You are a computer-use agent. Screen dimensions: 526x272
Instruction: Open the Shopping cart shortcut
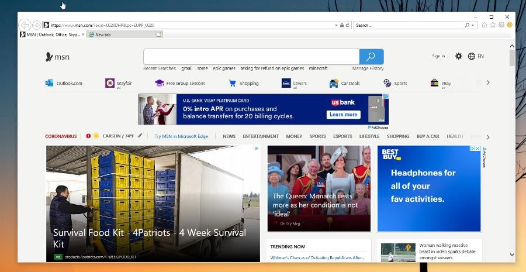244,83
